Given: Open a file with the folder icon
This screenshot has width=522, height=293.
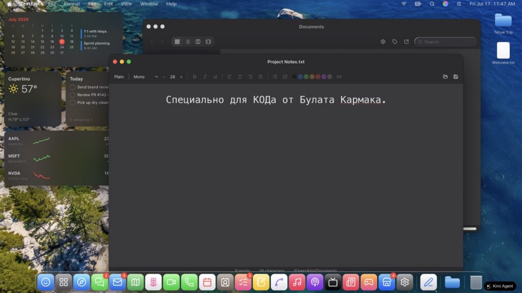Looking at the screenshot, I should tap(445, 77).
